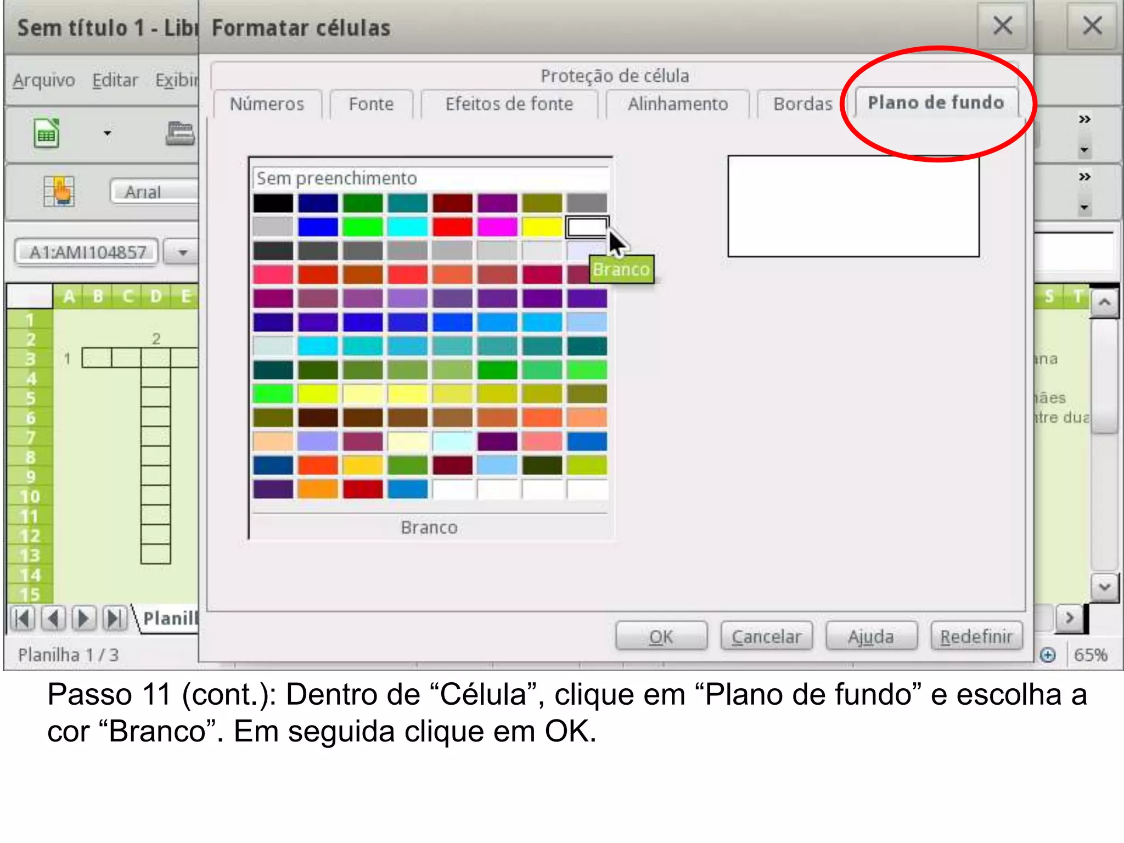1124x843 pixels.
Task: Click the new spreadsheet icon in toolbar
Action: point(46,133)
